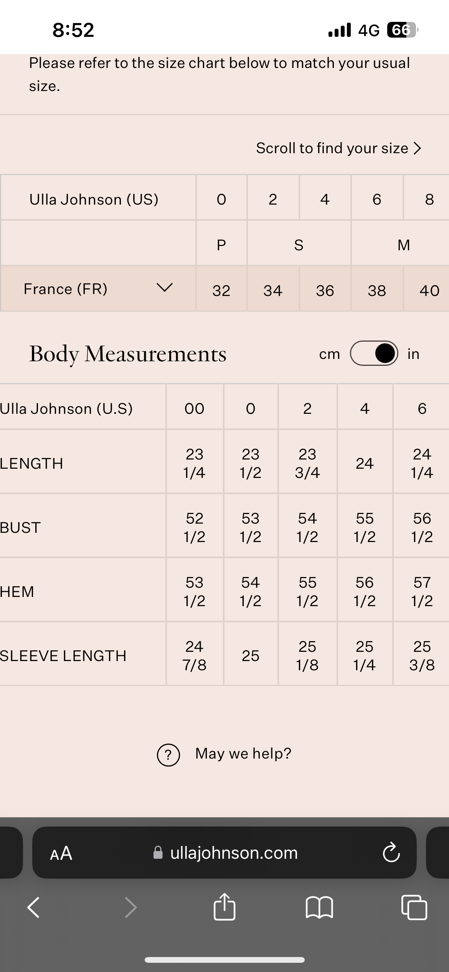Tap the Safari back arrow

[33, 908]
